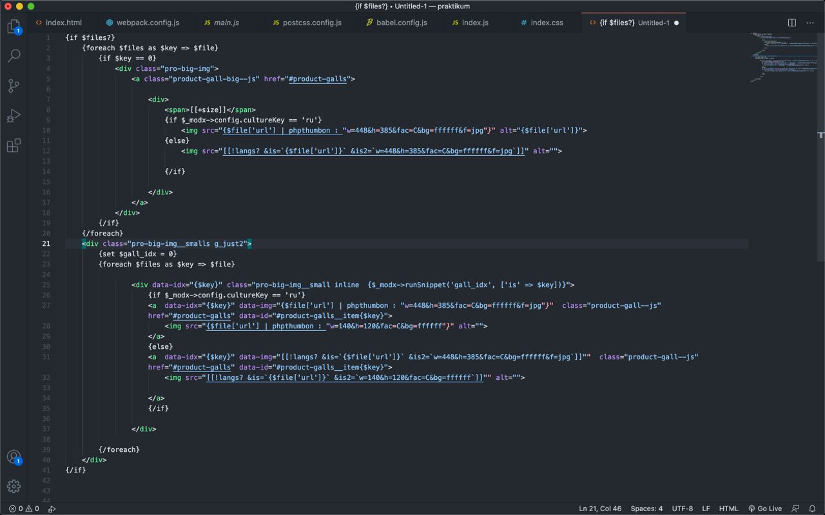Open the Accounts menu icon

pos(14,457)
